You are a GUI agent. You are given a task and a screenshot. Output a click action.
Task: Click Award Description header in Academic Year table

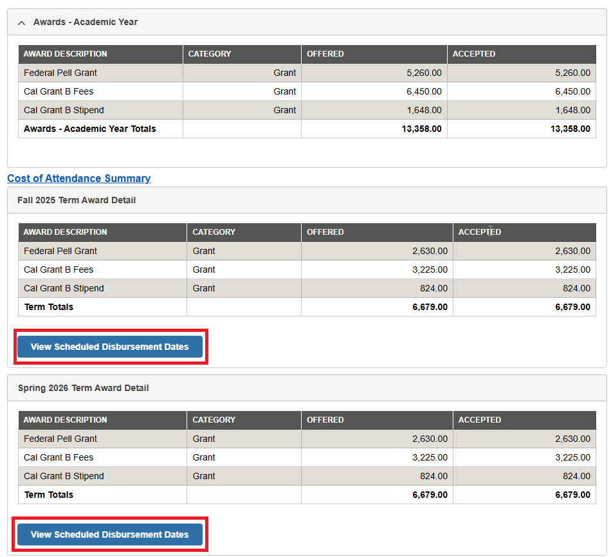(x=66, y=54)
